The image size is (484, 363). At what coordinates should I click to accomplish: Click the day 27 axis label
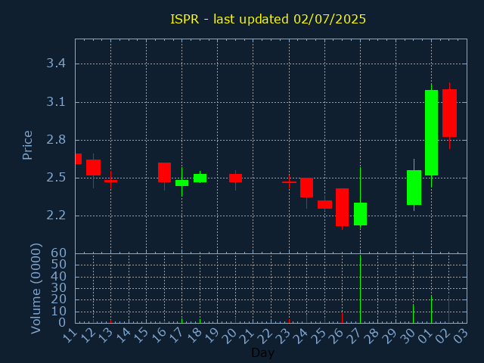(x=355, y=335)
